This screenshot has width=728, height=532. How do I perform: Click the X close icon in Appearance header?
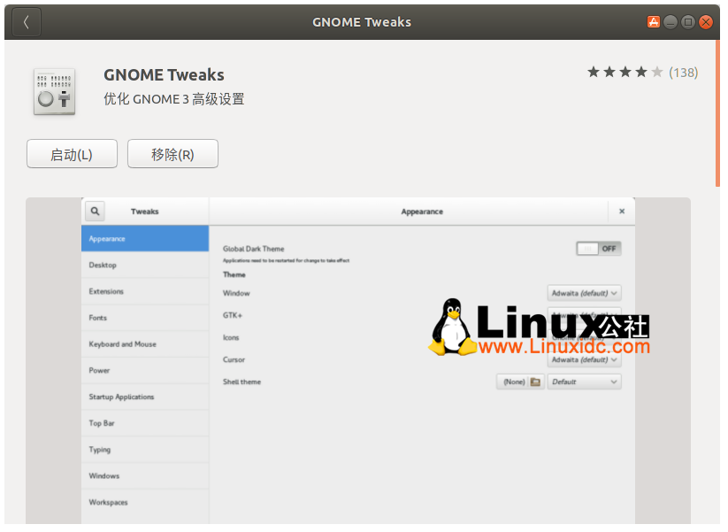(x=622, y=212)
